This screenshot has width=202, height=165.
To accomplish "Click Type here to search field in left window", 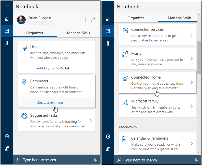I will click(x=57, y=160).
